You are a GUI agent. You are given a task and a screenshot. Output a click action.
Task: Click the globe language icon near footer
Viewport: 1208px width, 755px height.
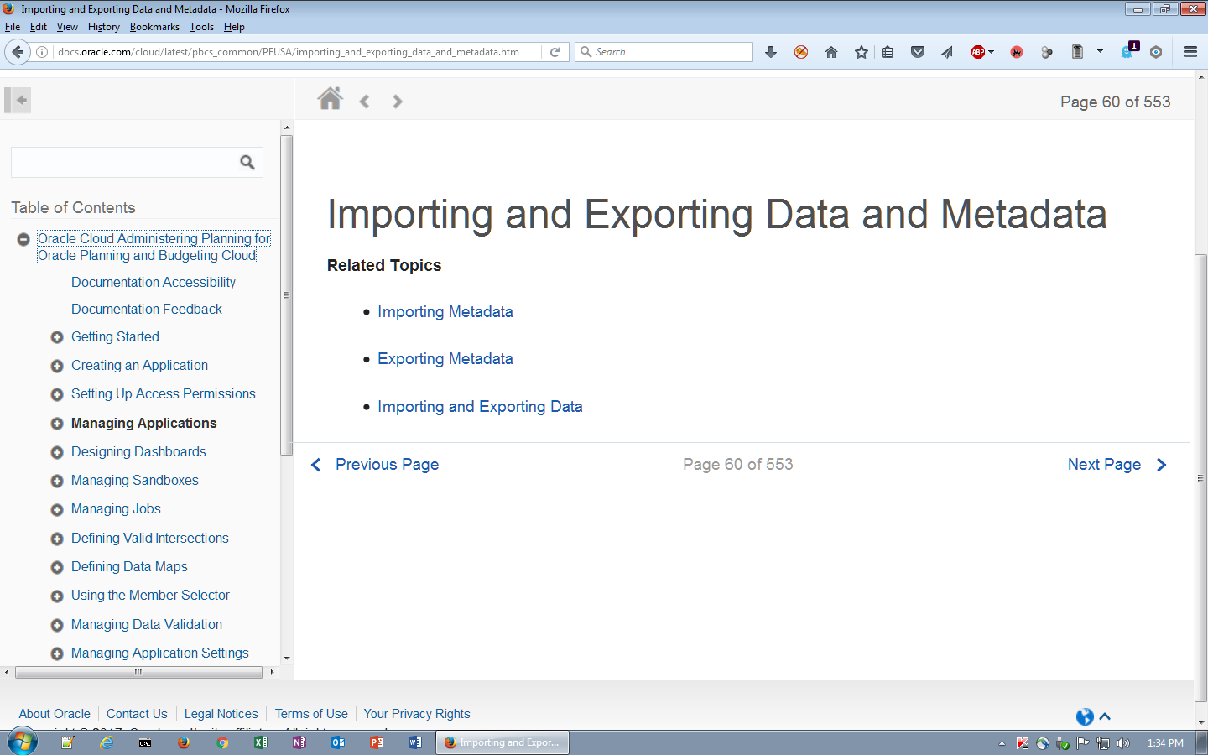point(1085,716)
